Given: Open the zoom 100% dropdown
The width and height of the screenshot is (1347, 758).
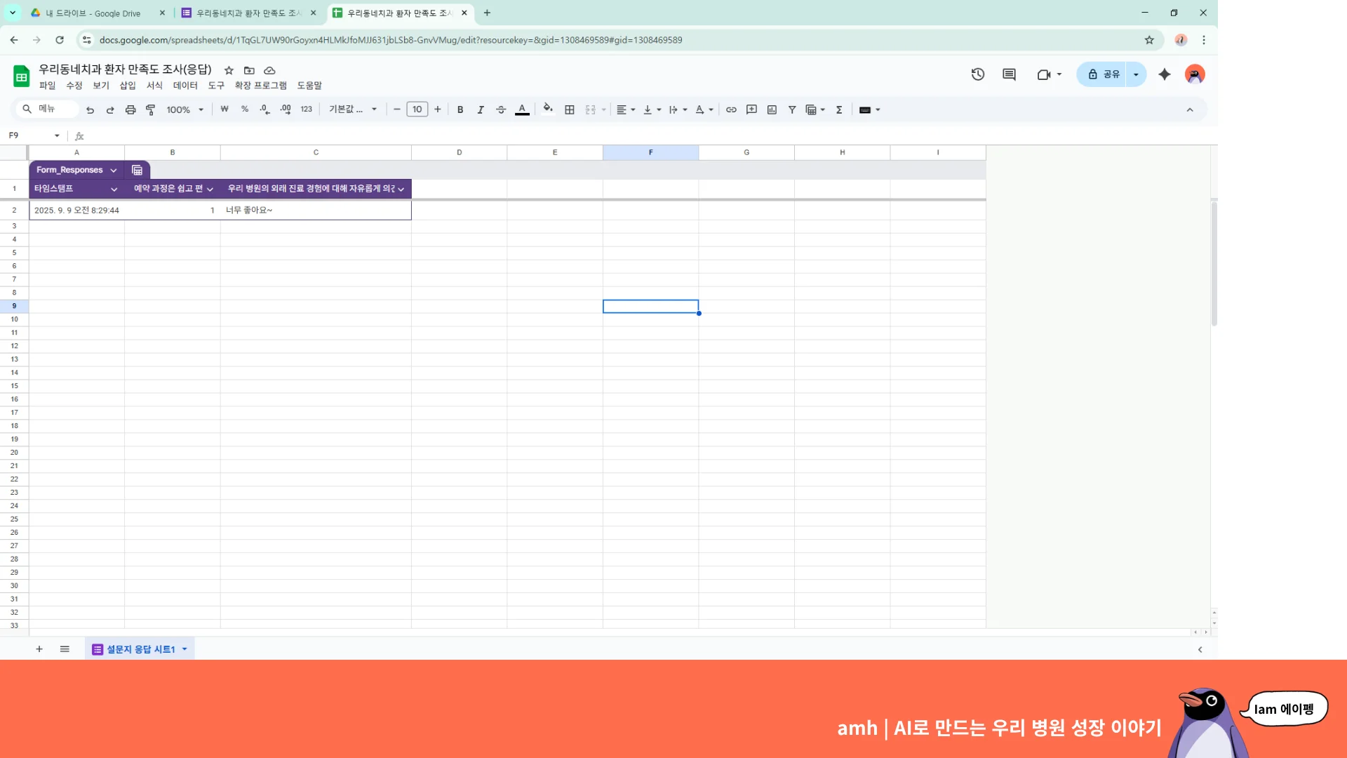Looking at the screenshot, I should [x=185, y=109].
